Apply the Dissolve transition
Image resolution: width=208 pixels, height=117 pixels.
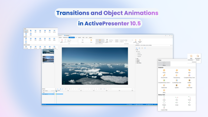pyautogui.click(x=40, y=39)
